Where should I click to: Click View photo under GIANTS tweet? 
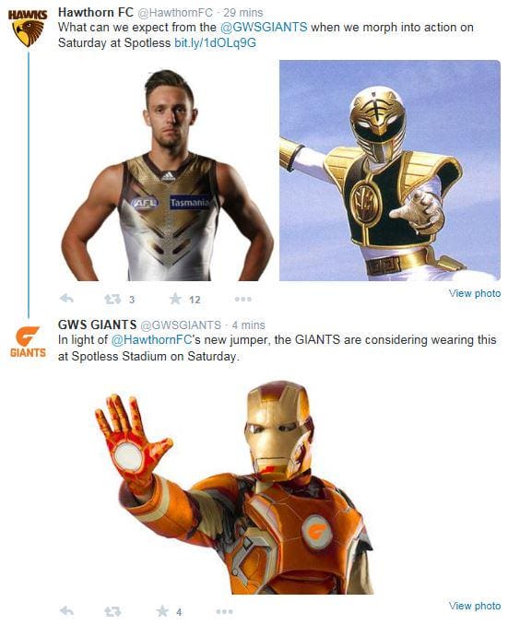[x=475, y=605]
